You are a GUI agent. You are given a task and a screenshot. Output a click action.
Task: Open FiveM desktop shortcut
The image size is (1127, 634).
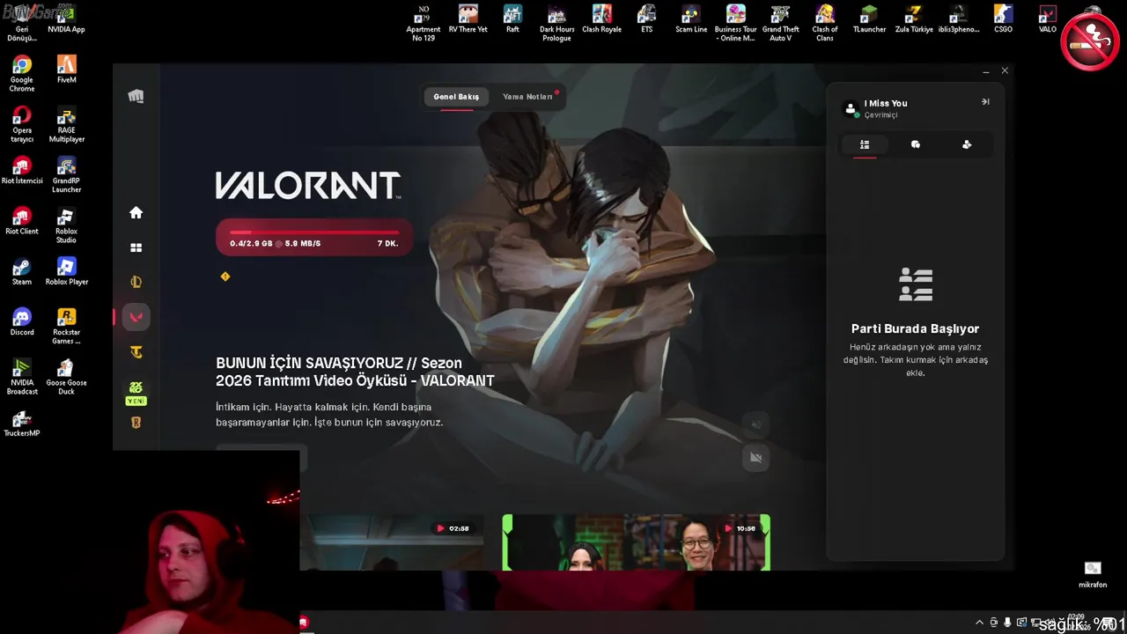66,70
